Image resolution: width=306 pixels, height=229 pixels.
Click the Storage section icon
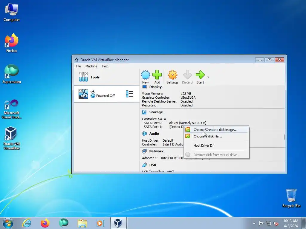click(144, 112)
